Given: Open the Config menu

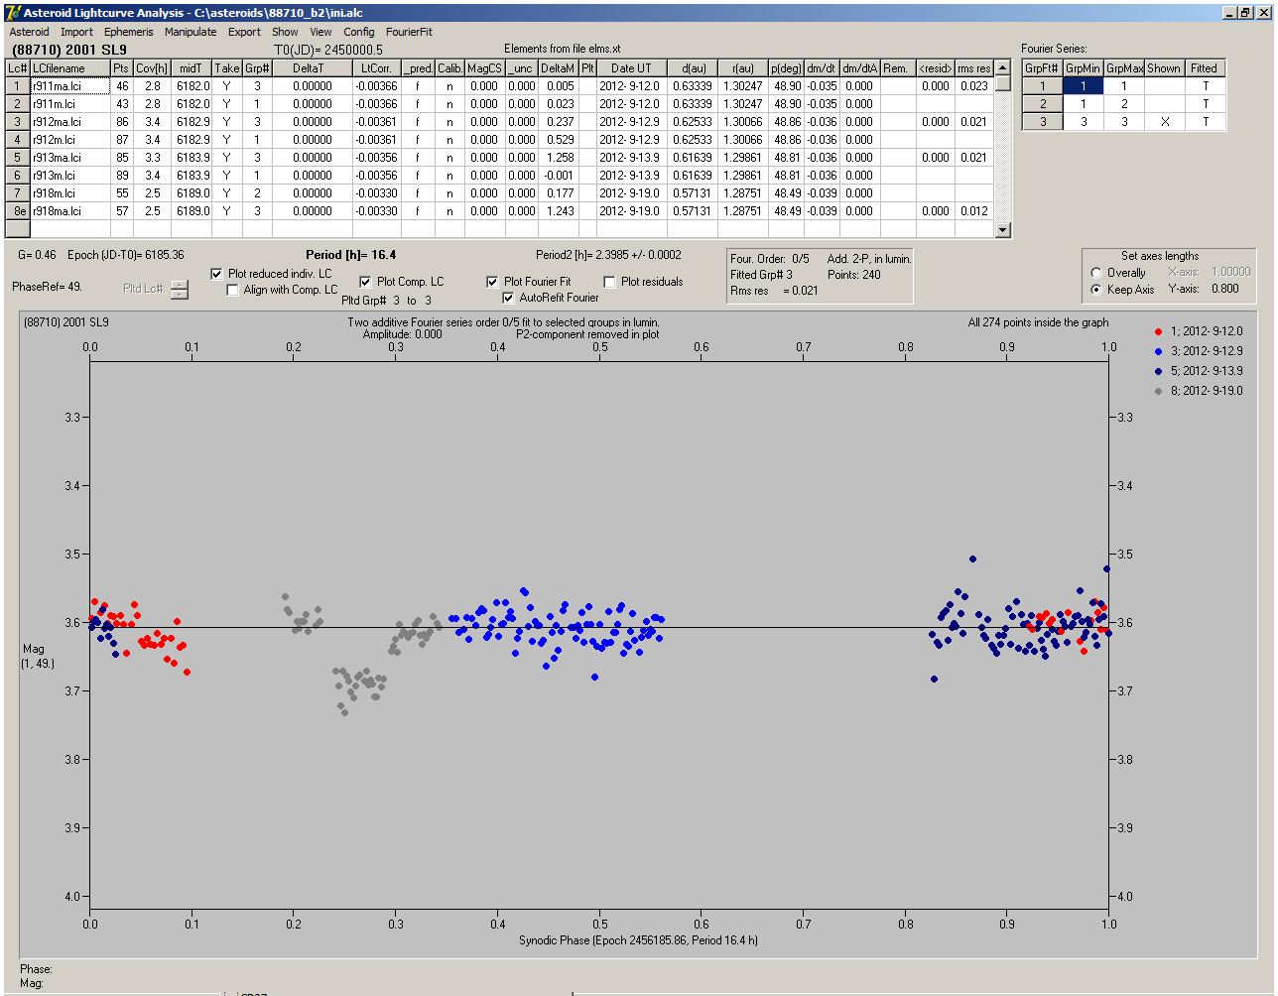Looking at the screenshot, I should [x=359, y=32].
